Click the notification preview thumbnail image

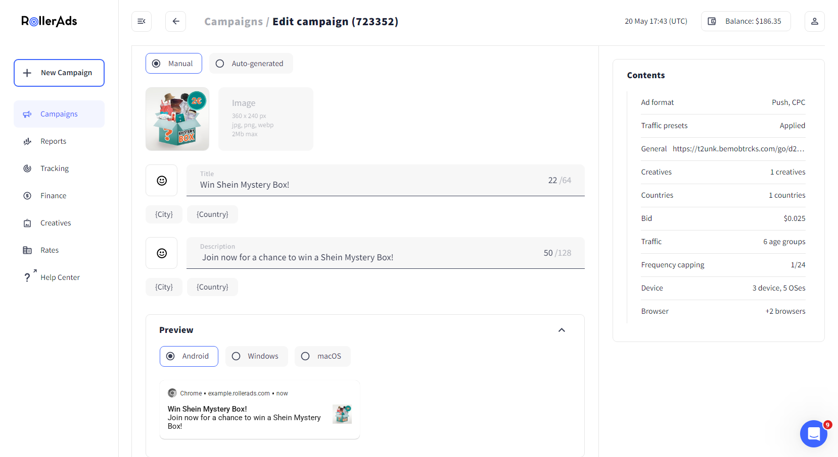coord(342,414)
